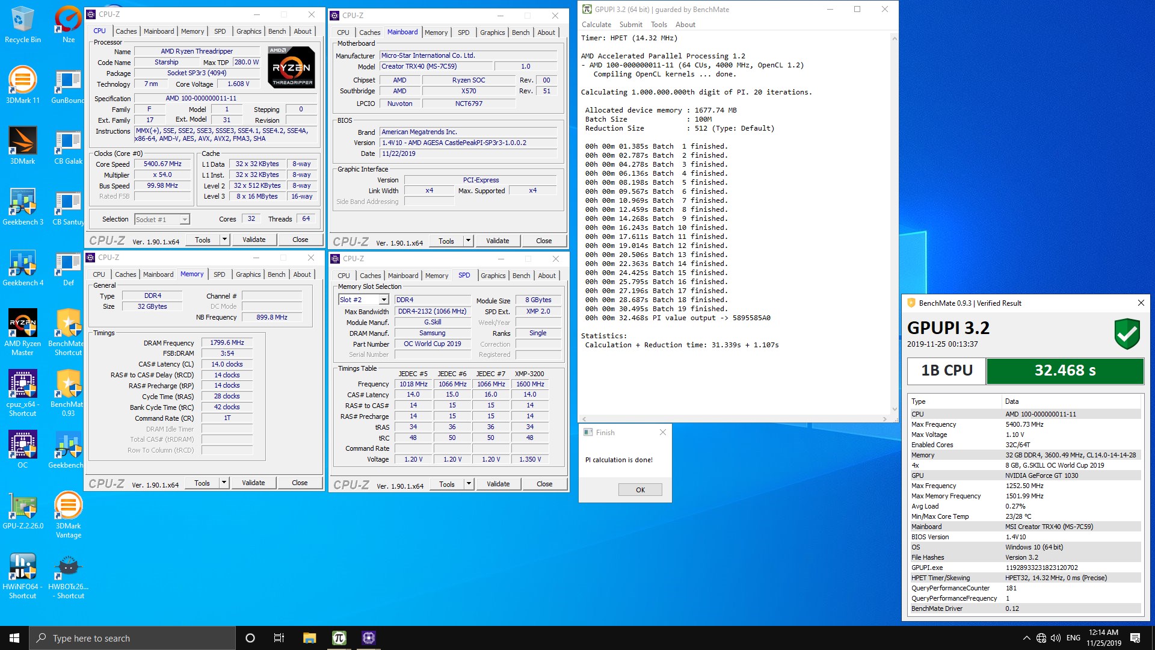Click the DRAM Frequency value 1799.6 MHz
This screenshot has width=1155, height=650.
pyautogui.click(x=227, y=342)
